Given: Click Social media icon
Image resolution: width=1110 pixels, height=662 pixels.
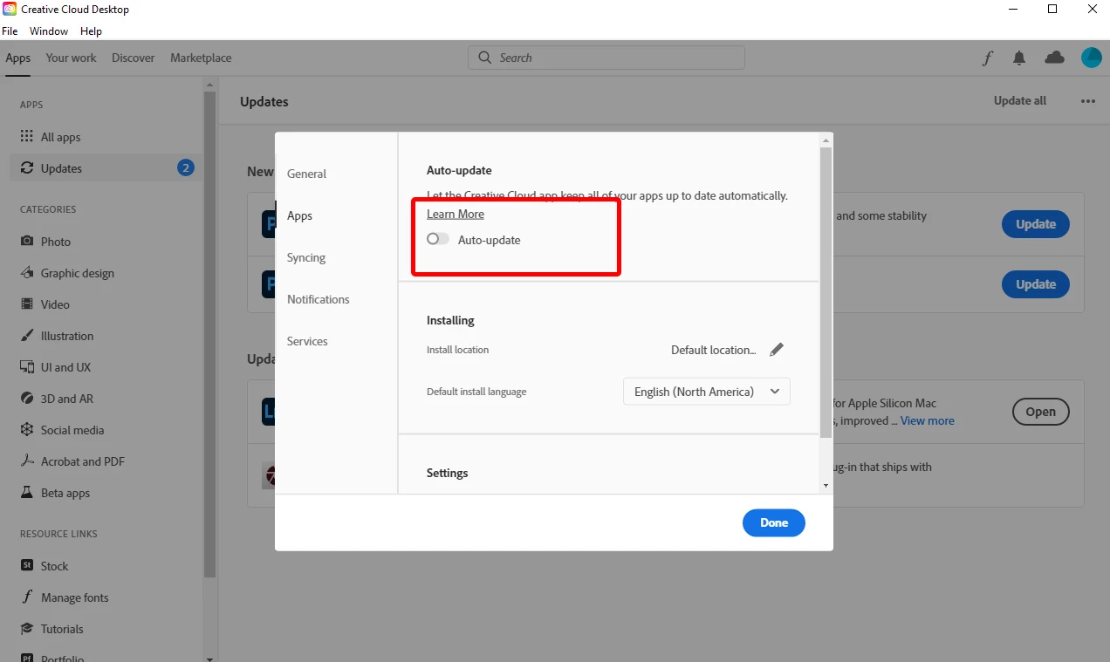Looking at the screenshot, I should (x=27, y=430).
